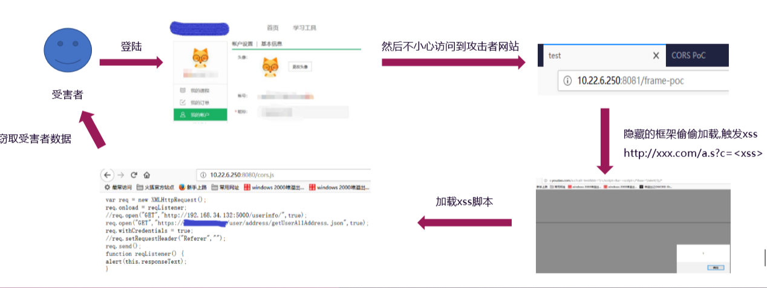Click the home icon in Firefox toolbar
The width and height of the screenshot is (767, 288).
click(x=146, y=175)
